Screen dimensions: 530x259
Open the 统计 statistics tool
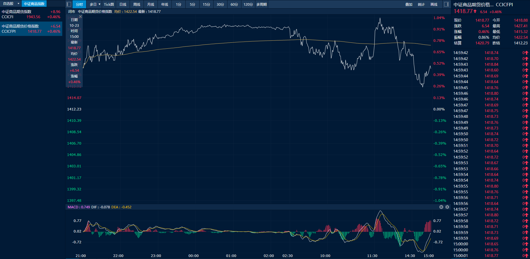421,4
